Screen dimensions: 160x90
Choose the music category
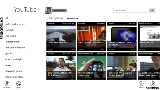click(x=8, y=65)
